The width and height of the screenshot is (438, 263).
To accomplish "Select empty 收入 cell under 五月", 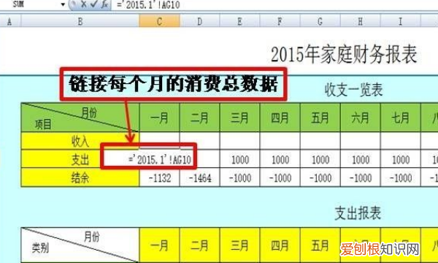I will click(320, 141).
